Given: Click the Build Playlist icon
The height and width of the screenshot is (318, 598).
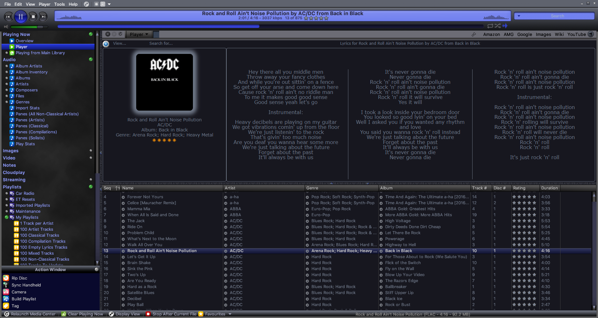Looking at the screenshot, I should 6,299.
